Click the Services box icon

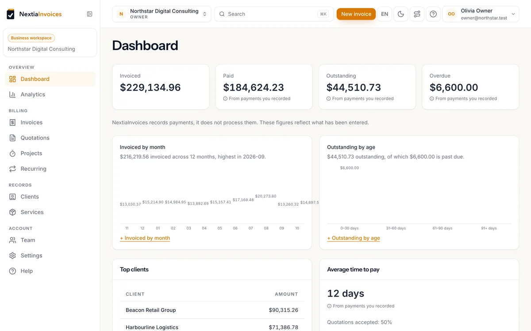pos(12,212)
